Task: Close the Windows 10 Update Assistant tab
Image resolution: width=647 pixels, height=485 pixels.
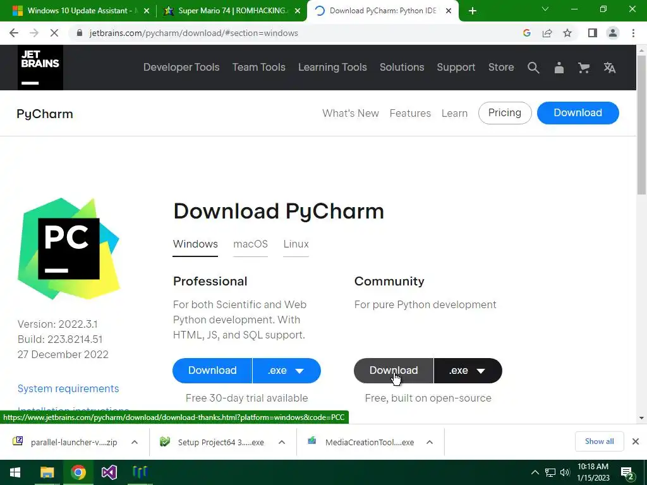Action: [146, 11]
